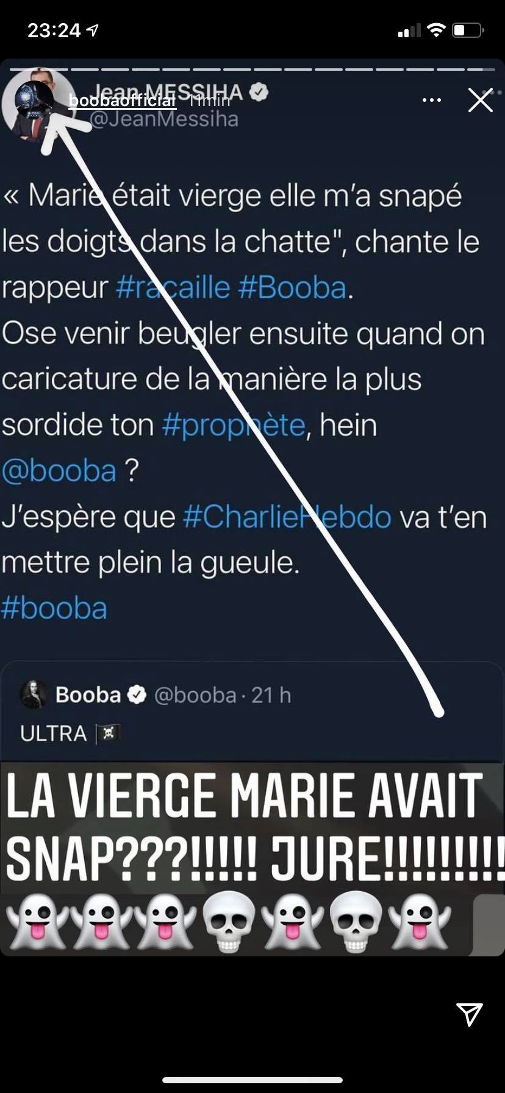Close the story with the X icon
Viewport: 505px width, 1093px height.
480,100
